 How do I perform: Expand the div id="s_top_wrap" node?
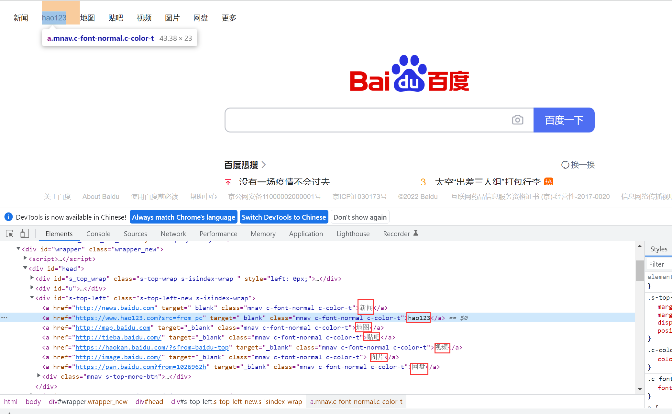tap(32, 278)
